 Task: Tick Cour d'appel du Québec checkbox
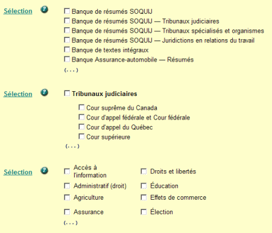click(81, 127)
